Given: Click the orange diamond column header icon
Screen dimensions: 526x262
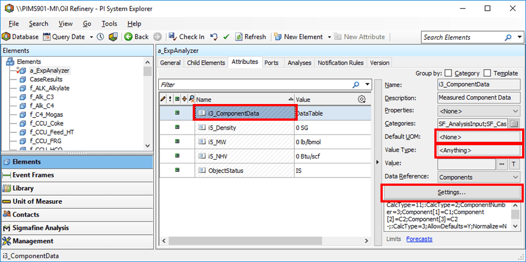Looking at the screenshot, I should tap(184, 99).
